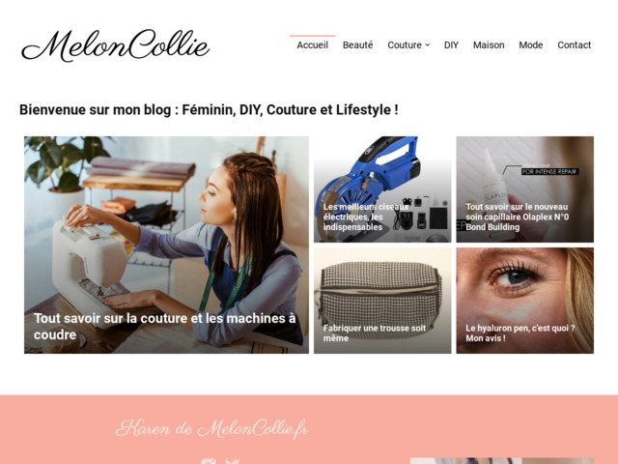Click 'Tout savoir sur la couture' title
This screenshot has height=464, width=618.
pos(165,327)
